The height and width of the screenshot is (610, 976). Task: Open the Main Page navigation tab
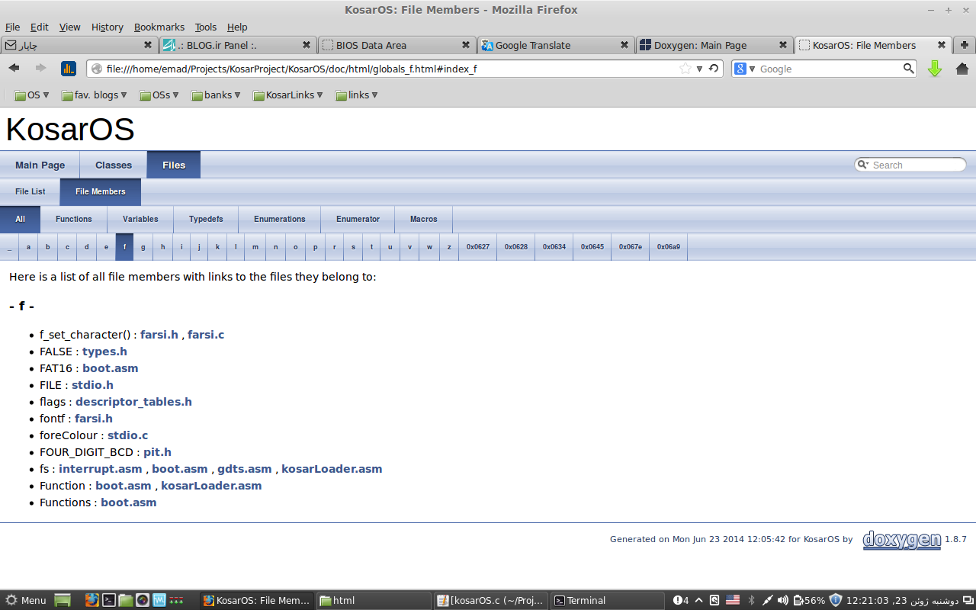pos(40,165)
